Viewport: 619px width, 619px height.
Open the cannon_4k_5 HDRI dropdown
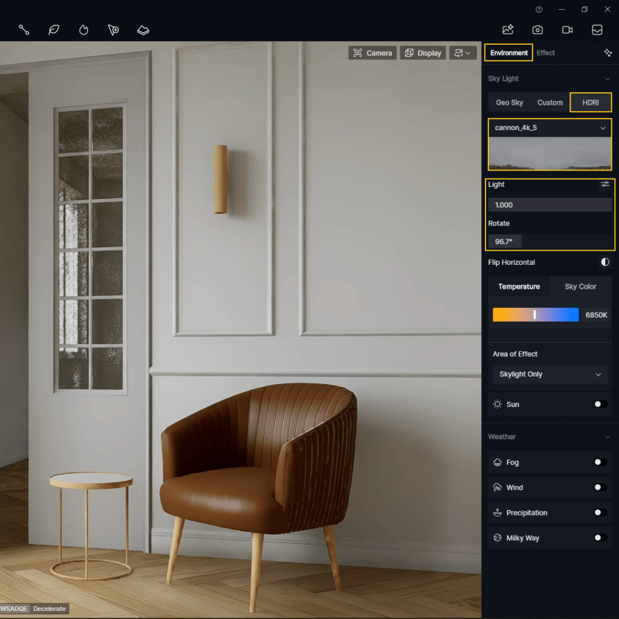pos(549,128)
